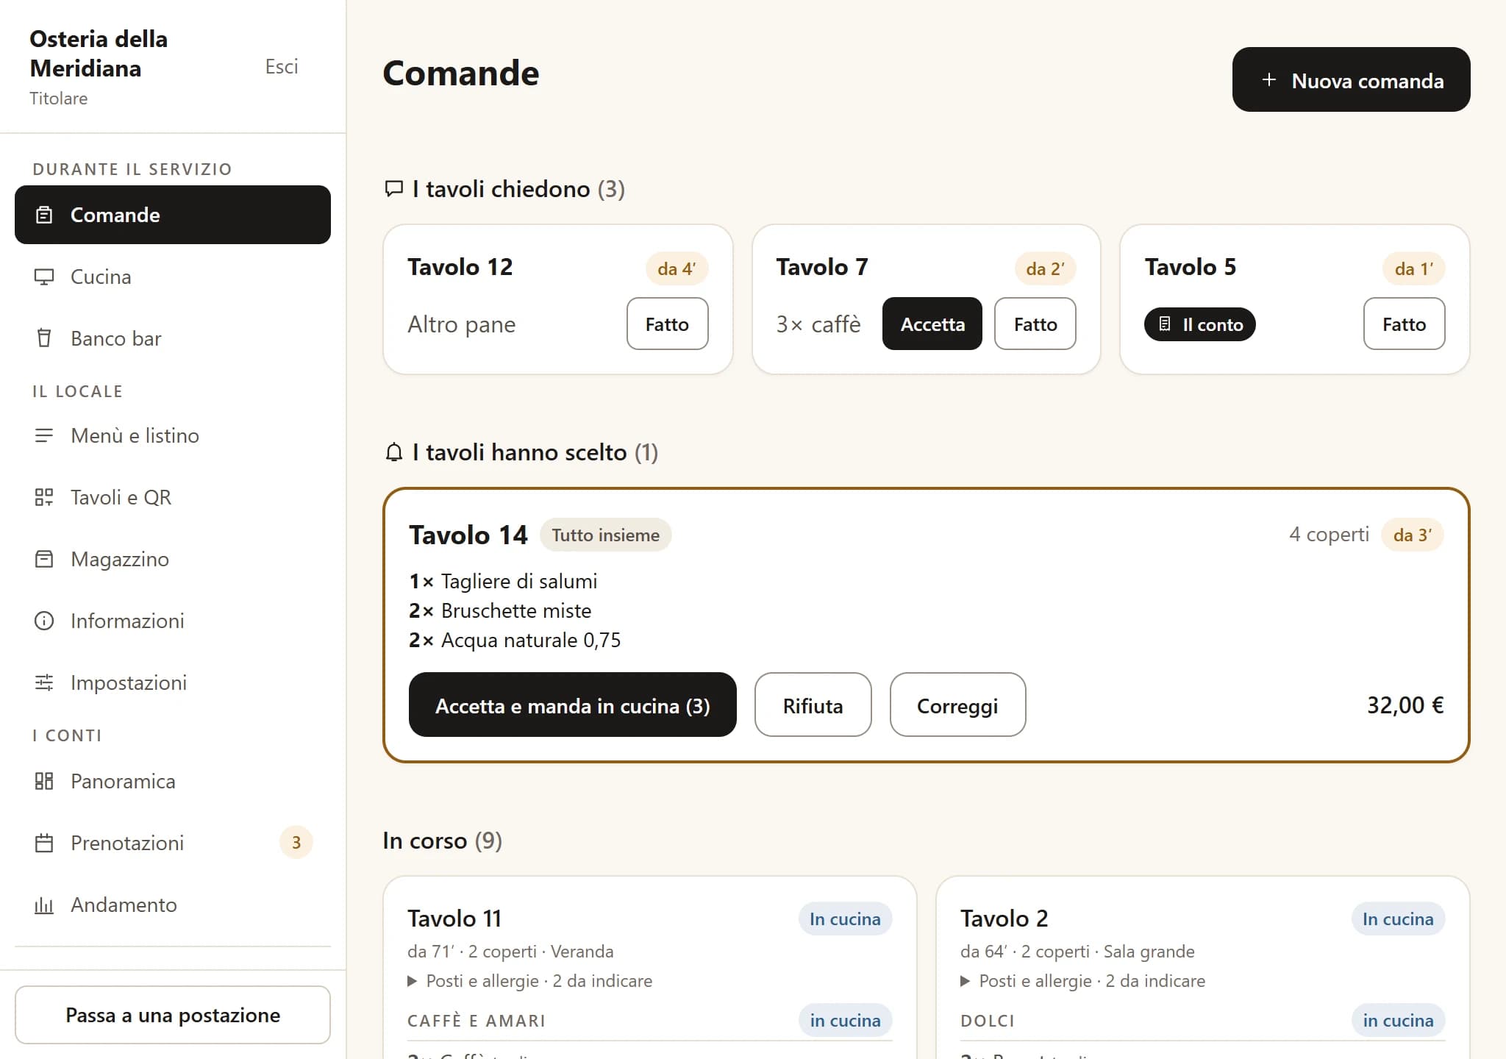The width and height of the screenshot is (1506, 1059).
Task: Click the Andamento bar chart icon
Action: 44,905
